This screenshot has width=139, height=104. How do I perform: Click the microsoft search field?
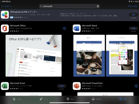pos(69,6)
